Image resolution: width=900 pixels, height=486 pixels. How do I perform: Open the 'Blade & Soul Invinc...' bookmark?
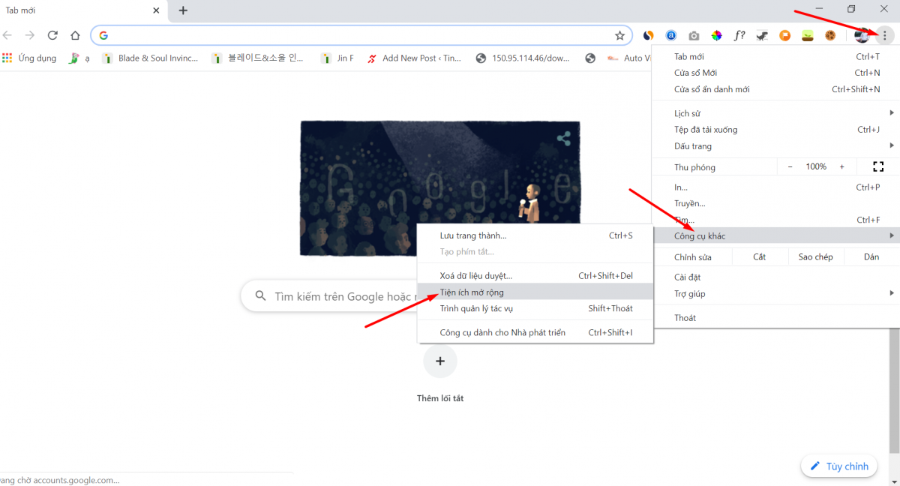pos(150,58)
